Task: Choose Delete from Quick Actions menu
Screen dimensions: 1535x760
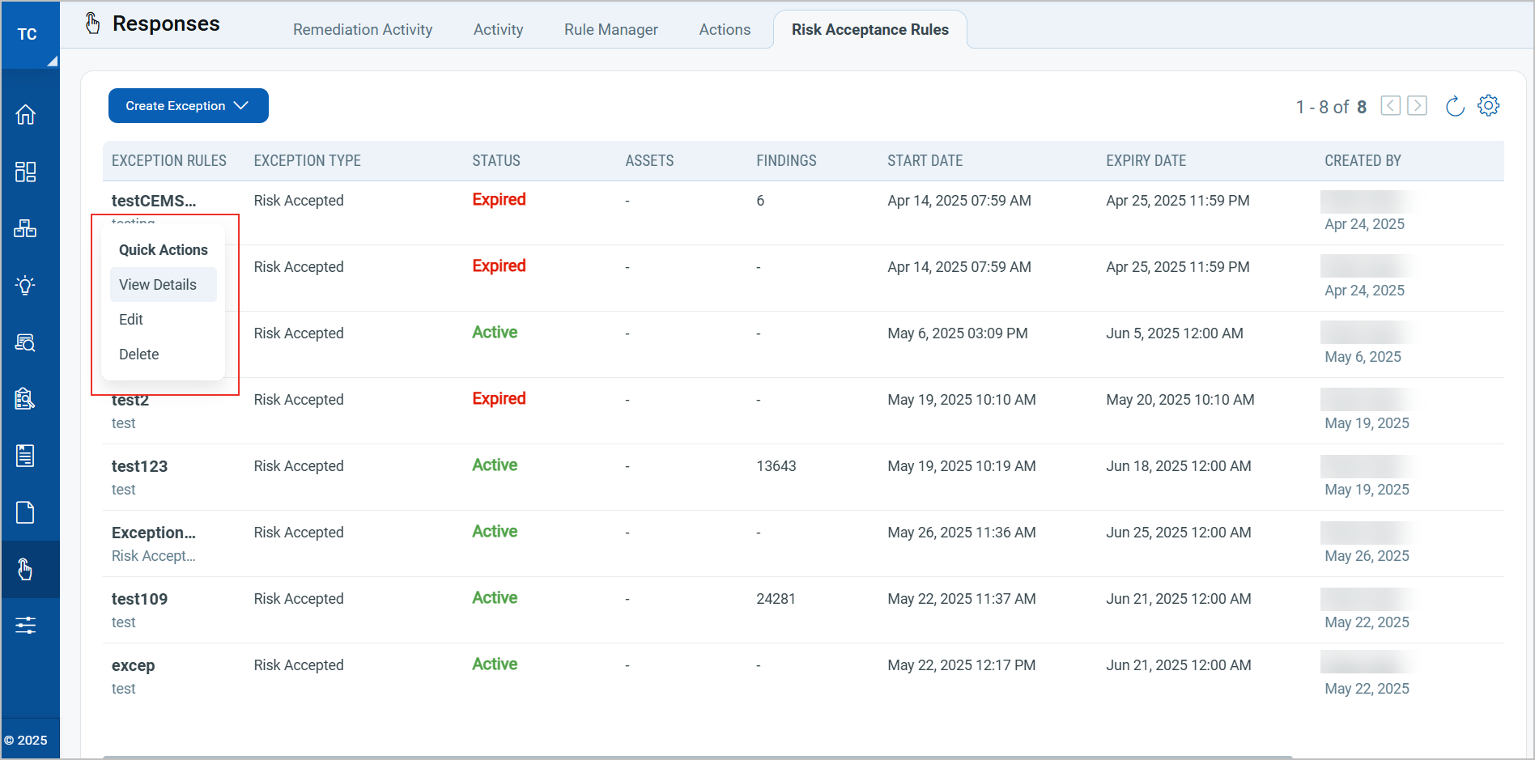Action: point(139,355)
